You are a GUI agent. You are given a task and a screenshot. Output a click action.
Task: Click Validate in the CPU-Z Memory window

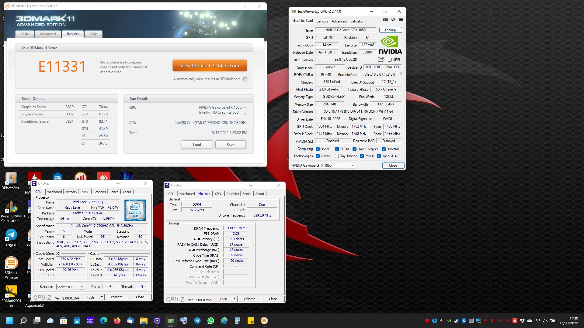249,299
